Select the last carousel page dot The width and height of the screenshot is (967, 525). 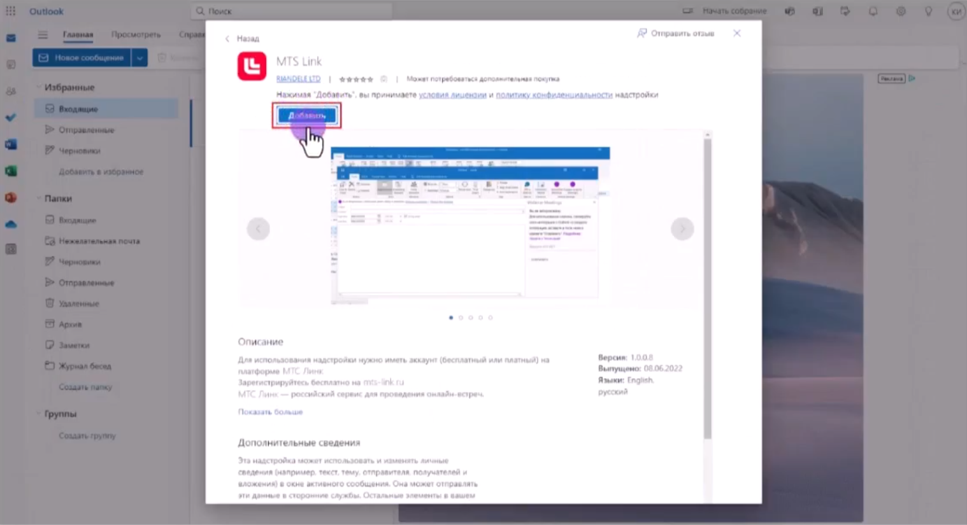pyautogui.click(x=491, y=318)
